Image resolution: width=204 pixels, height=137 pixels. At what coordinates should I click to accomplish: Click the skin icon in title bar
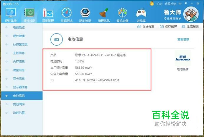pyautogui.click(x=180, y=4)
